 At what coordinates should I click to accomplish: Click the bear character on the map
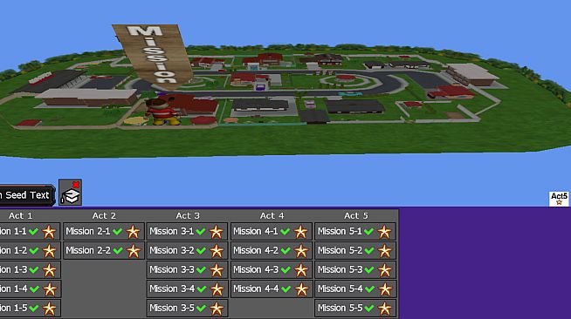[x=162, y=112]
